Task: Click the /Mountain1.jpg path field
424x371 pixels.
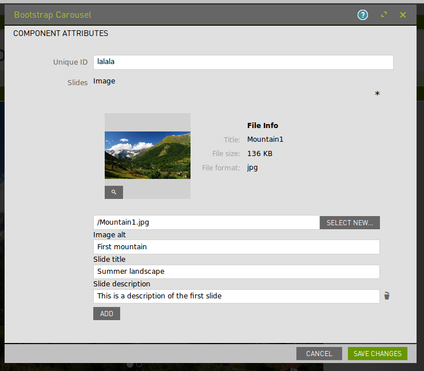Action: click(x=207, y=222)
